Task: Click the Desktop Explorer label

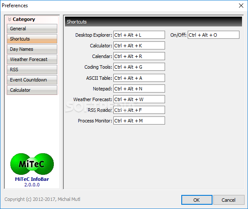Action: pos(94,35)
